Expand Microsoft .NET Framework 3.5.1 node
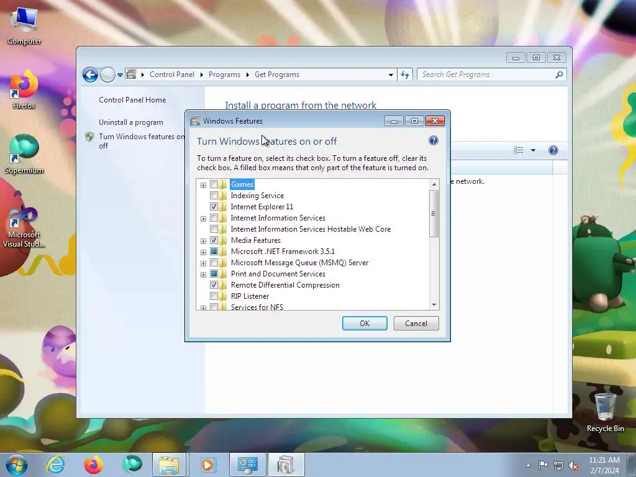This screenshot has width=636, height=477. pyautogui.click(x=203, y=252)
